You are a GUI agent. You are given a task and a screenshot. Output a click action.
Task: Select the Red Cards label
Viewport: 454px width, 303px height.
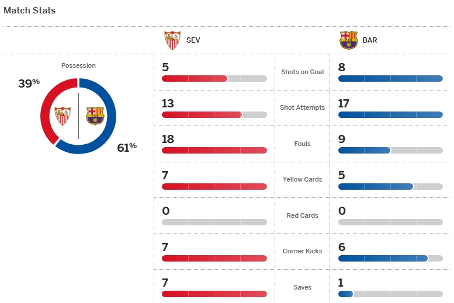click(x=302, y=215)
